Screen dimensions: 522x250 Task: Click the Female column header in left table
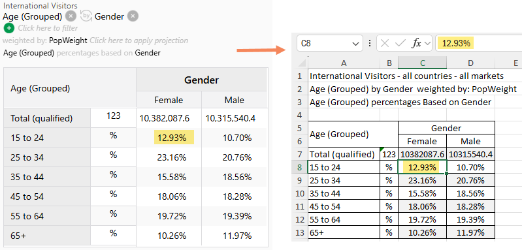tap(169, 100)
